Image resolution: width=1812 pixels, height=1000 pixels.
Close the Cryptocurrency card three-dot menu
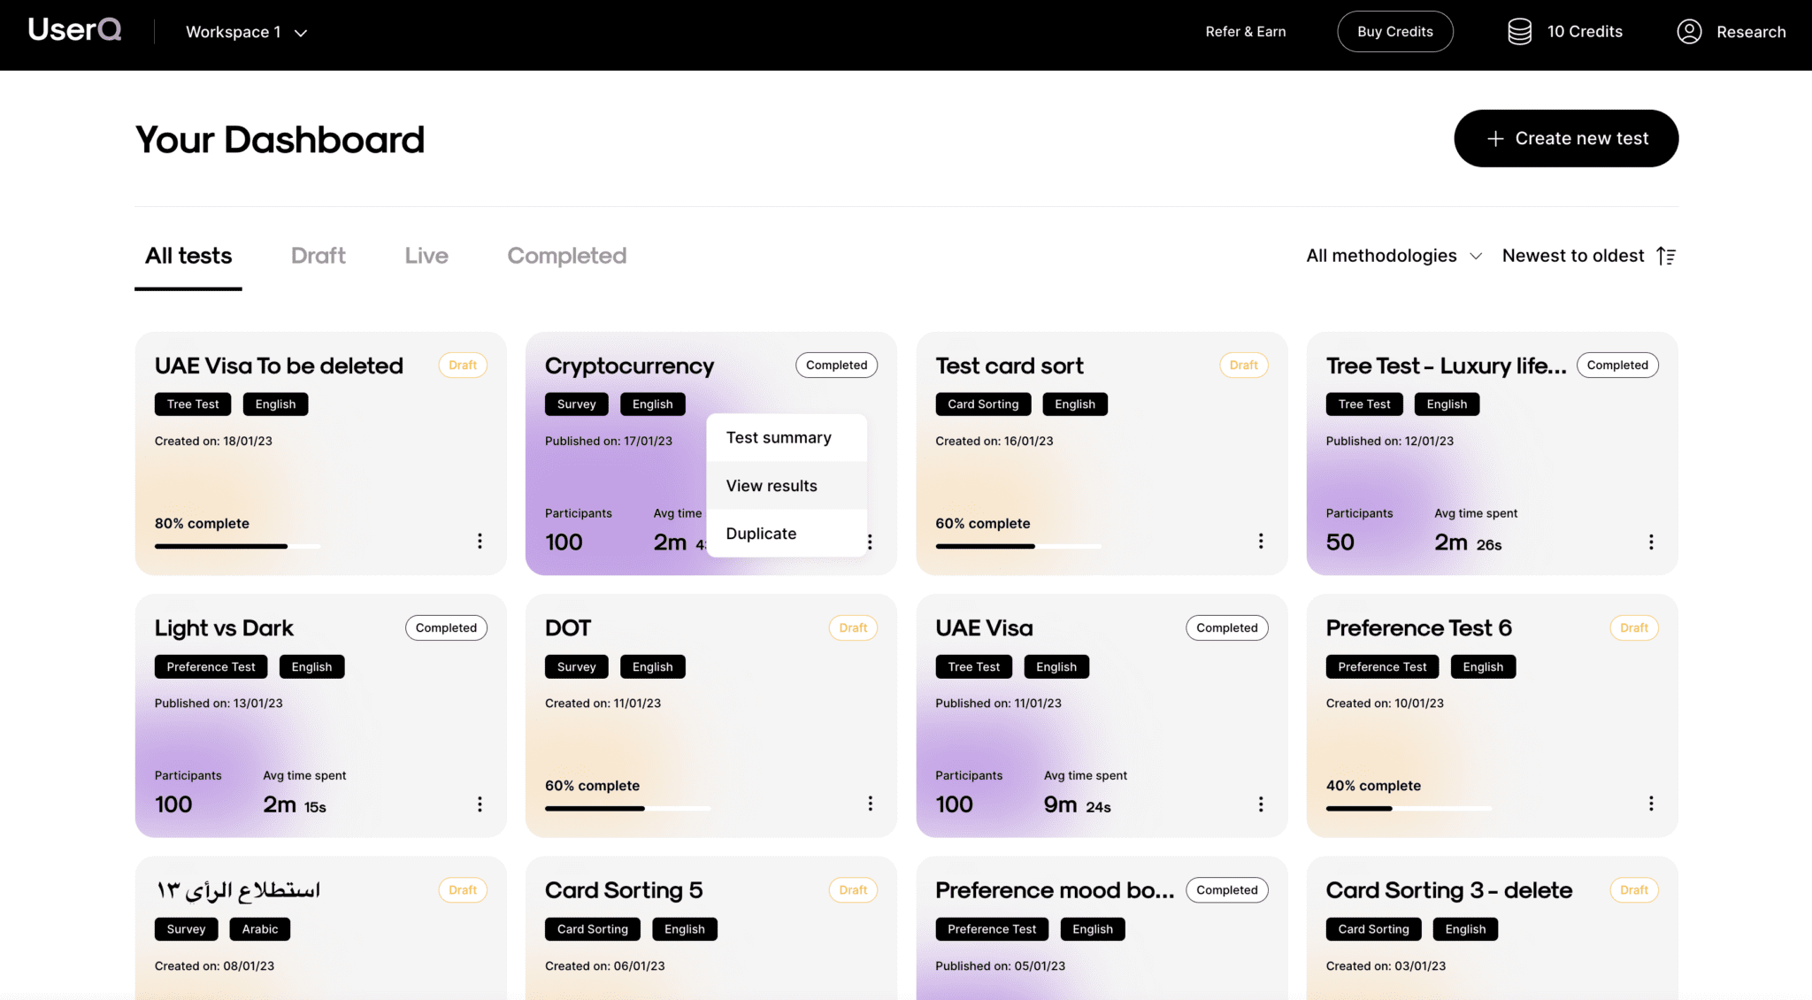[x=871, y=542]
